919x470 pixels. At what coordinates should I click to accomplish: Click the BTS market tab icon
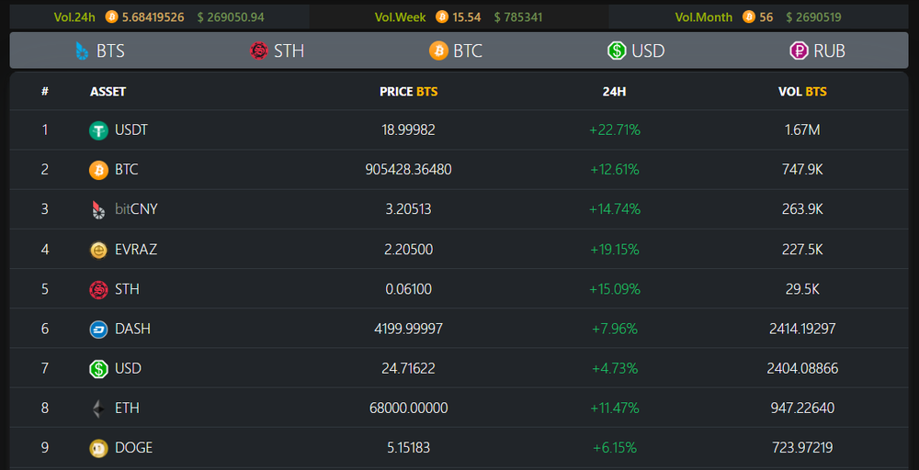tap(83, 50)
